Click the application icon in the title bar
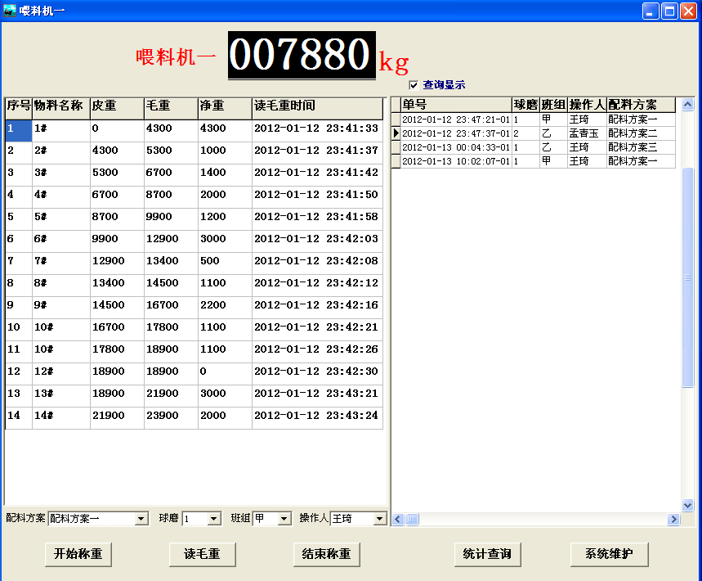 point(11,10)
